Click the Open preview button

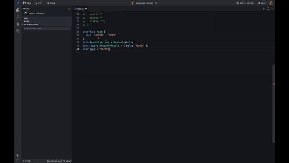pyautogui.click(x=262, y=3)
